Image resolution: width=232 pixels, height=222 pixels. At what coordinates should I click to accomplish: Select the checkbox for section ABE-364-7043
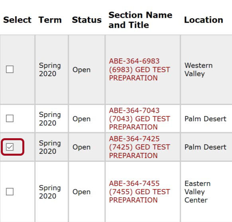[10, 118]
